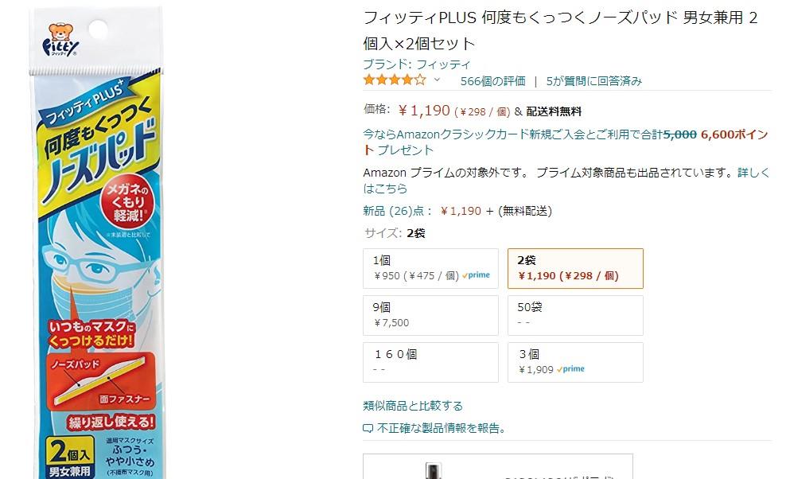Open the 566個の評価 reviews link
The image size is (786, 479).
(x=492, y=80)
